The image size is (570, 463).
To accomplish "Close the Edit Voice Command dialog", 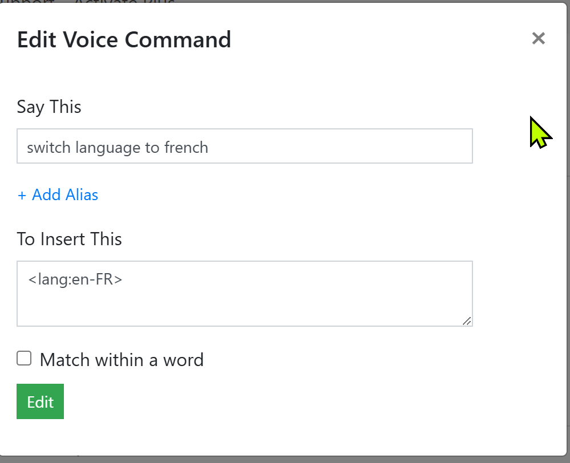I will (538, 39).
